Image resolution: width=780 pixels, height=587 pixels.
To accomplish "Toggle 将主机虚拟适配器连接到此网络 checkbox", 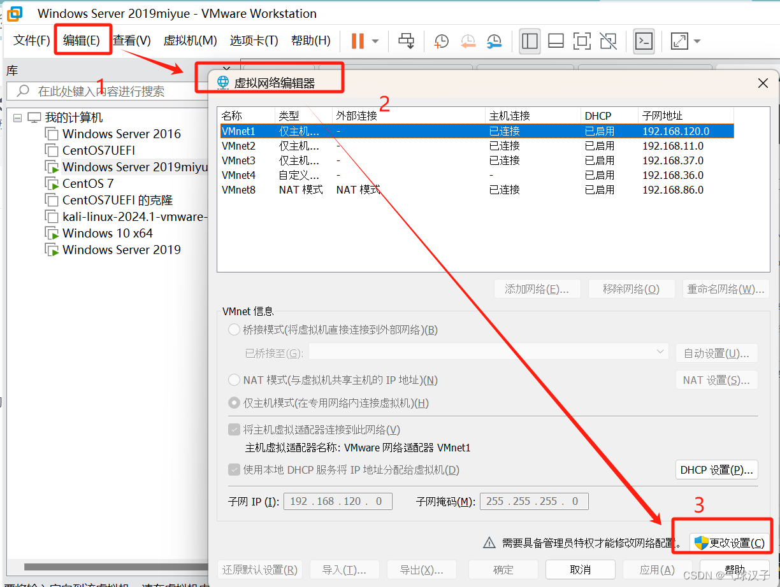I will (235, 430).
